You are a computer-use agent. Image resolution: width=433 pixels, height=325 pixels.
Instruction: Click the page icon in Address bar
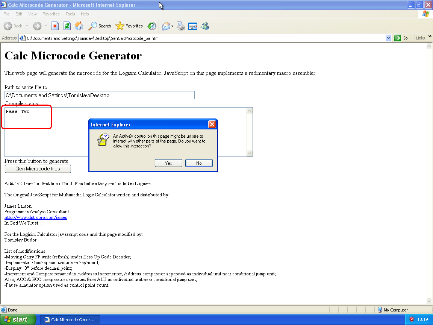click(x=23, y=38)
